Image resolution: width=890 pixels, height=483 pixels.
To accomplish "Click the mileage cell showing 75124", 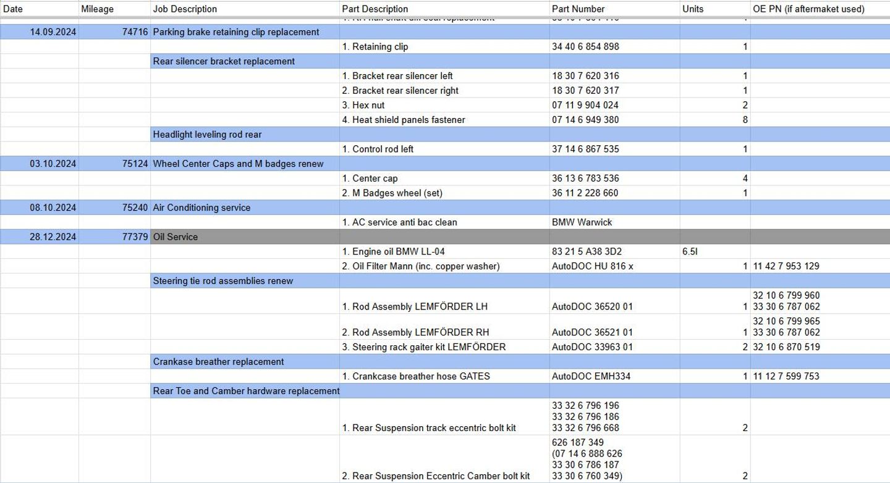I will click(135, 164).
